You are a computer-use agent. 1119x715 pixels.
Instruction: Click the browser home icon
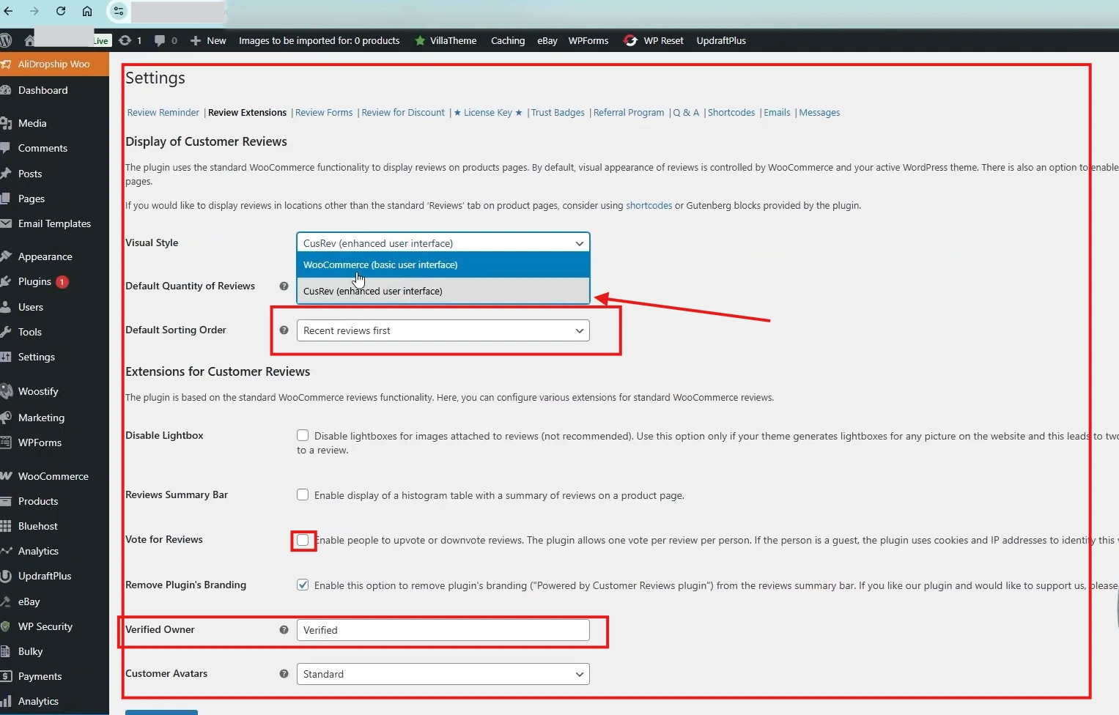(x=87, y=11)
